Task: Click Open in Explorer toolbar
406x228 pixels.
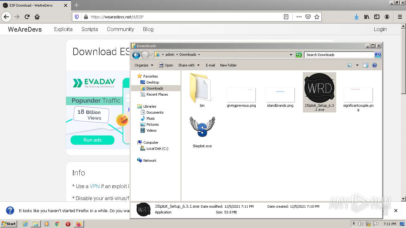Action: 166,65
